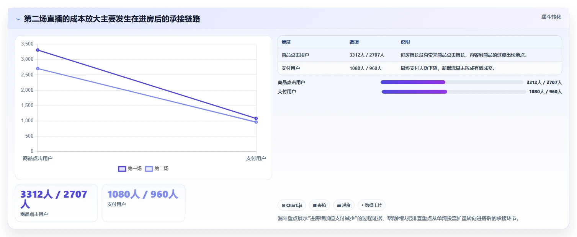Select table cell 支付用户

coord(291,68)
